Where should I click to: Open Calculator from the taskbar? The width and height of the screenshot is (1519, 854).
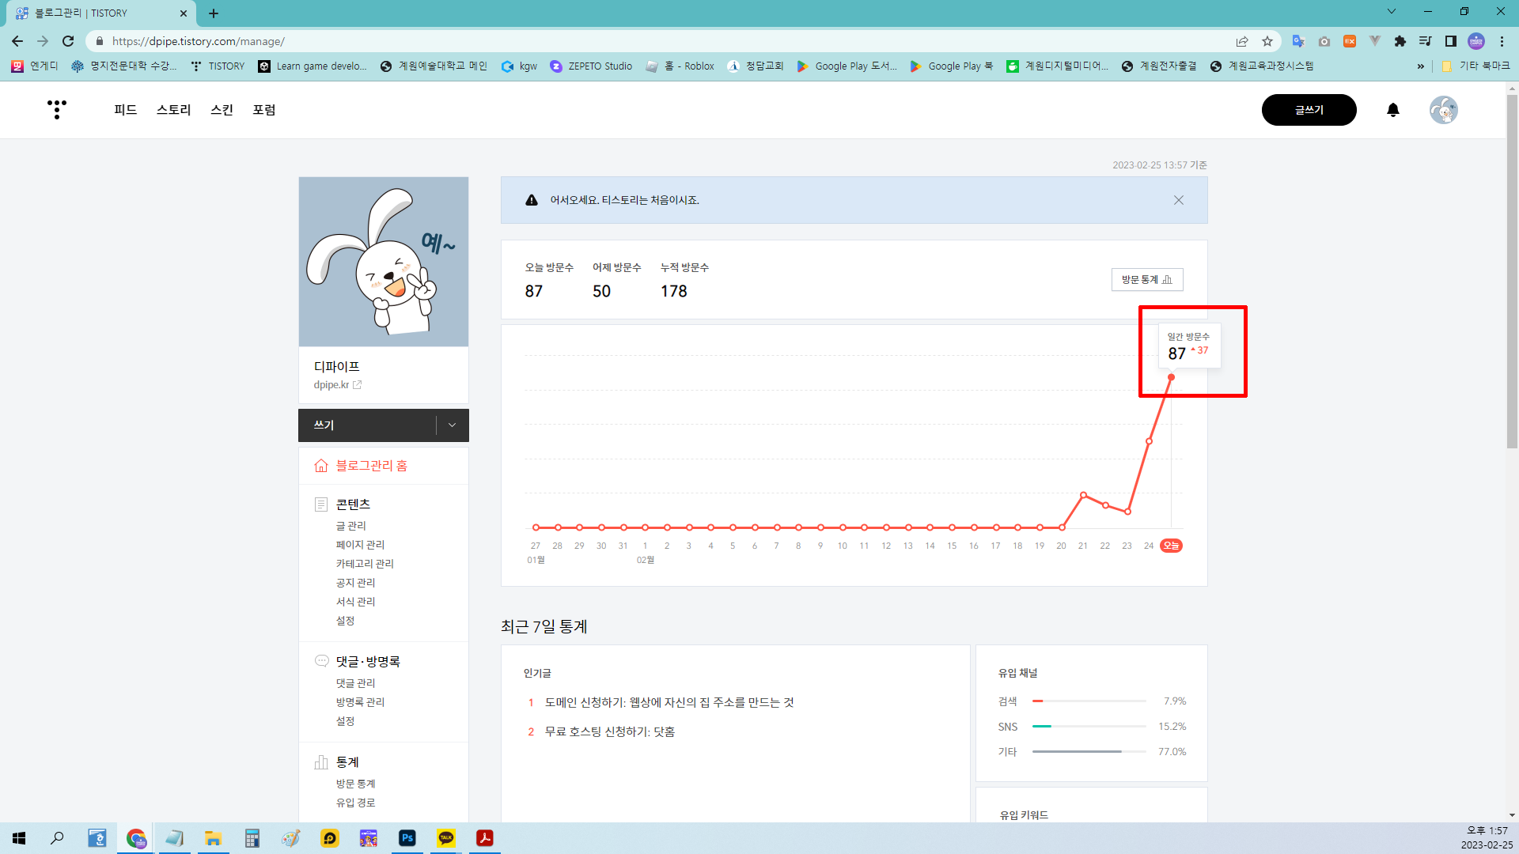[x=252, y=838]
